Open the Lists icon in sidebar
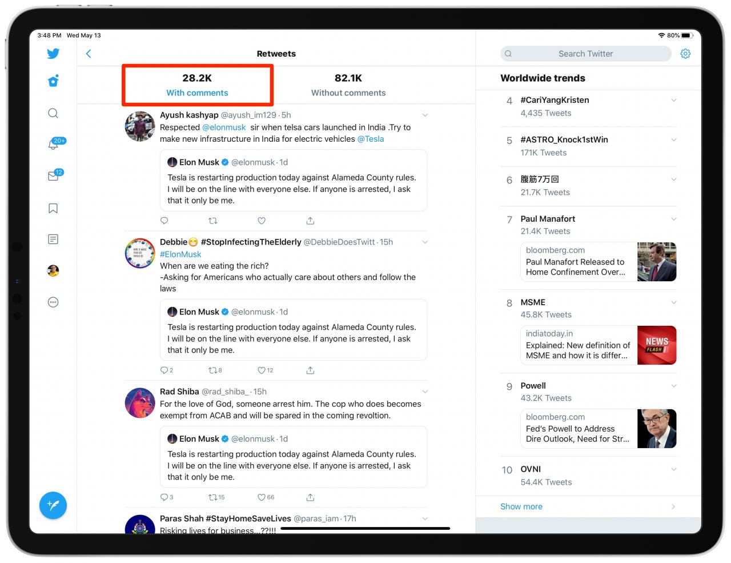The height and width of the screenshot is (563, 731). tap(53, 239)
